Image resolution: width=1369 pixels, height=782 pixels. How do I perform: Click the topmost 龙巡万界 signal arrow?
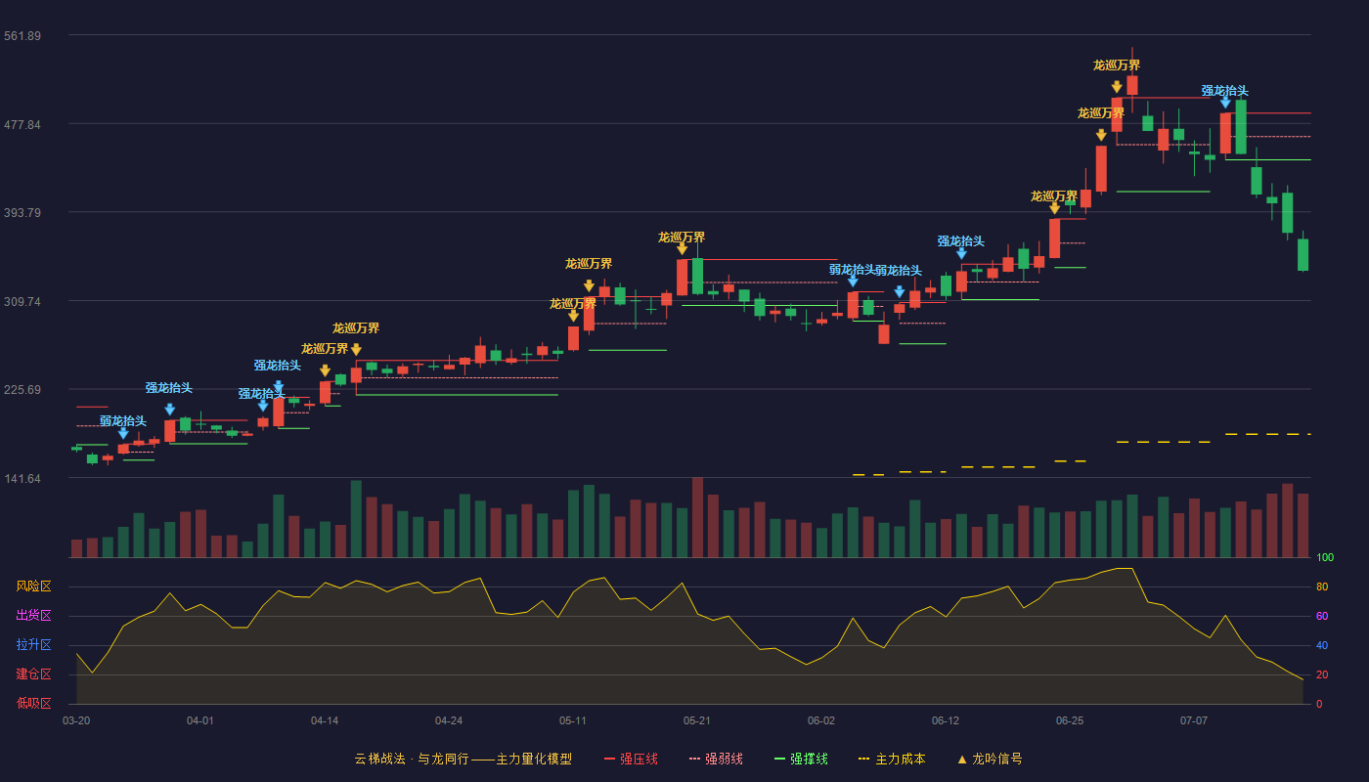coord(1117,87)
